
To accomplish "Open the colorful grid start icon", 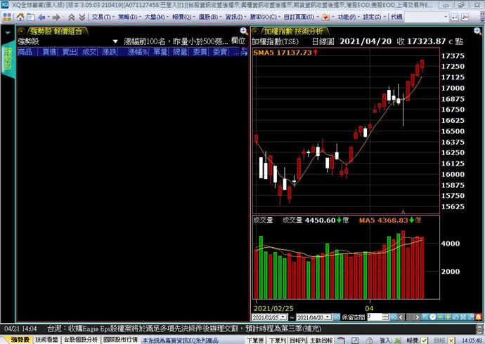I will [7, 17].
